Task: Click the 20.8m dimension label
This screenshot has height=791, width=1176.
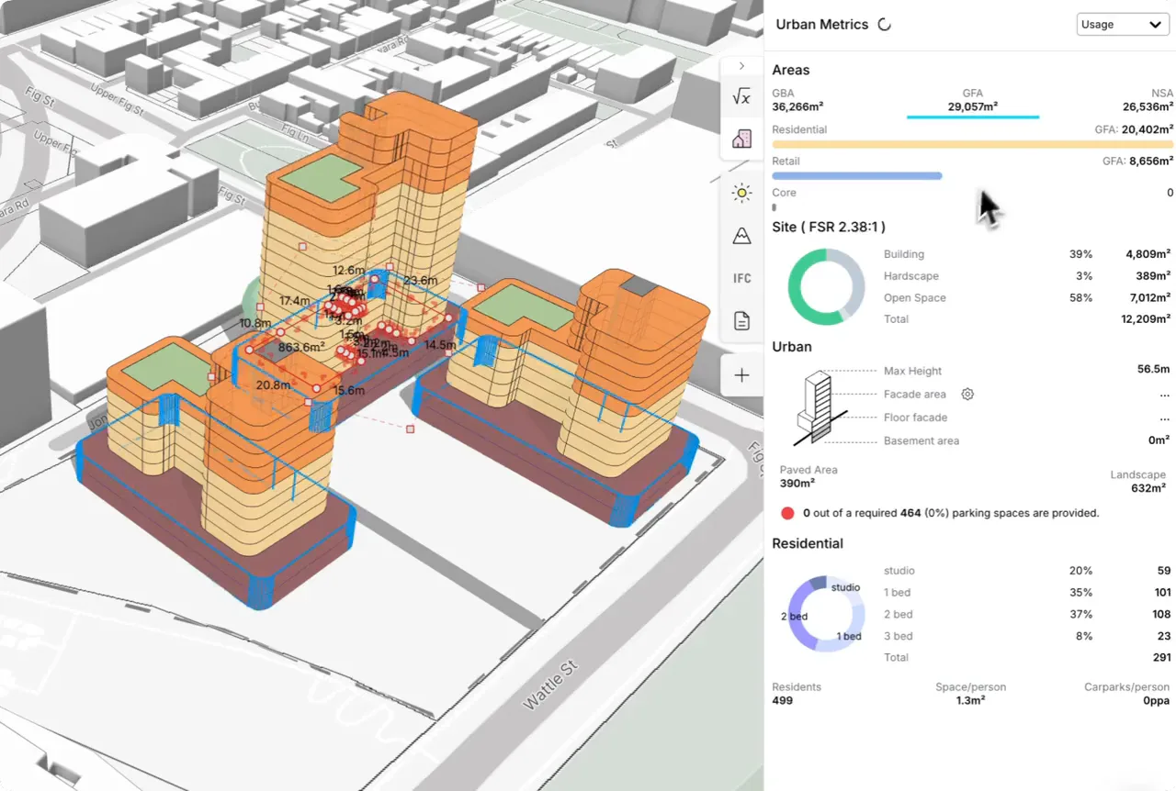Action: click(274, 385)
